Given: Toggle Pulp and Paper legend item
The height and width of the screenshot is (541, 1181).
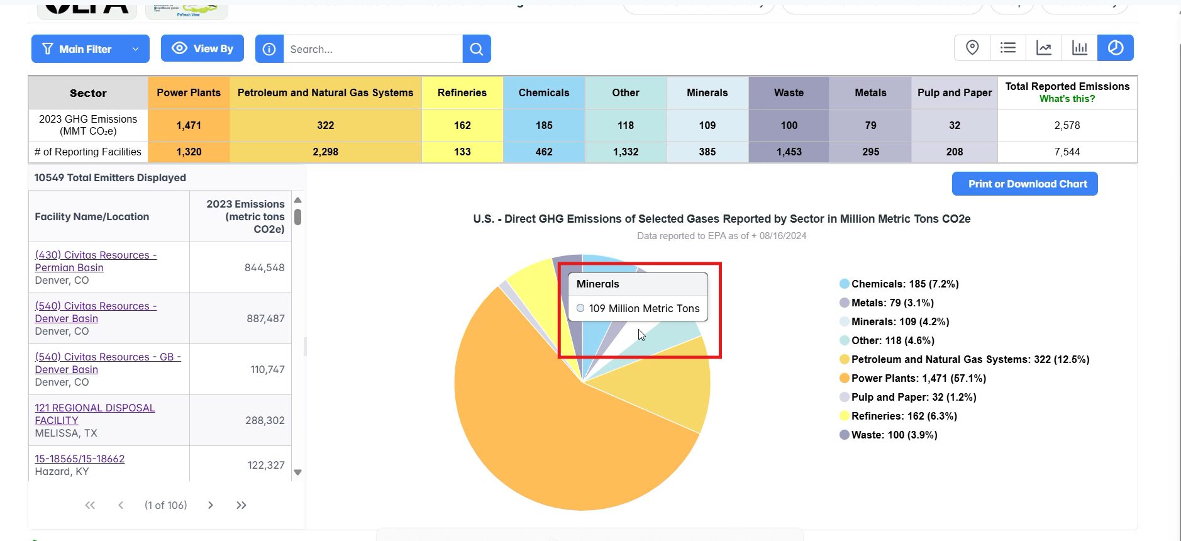Looking at the screenshot, I should [908, 397].
